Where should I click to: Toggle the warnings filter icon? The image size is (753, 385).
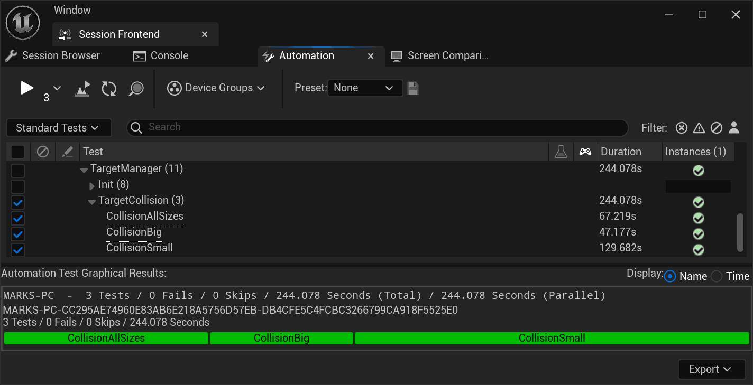699,128
